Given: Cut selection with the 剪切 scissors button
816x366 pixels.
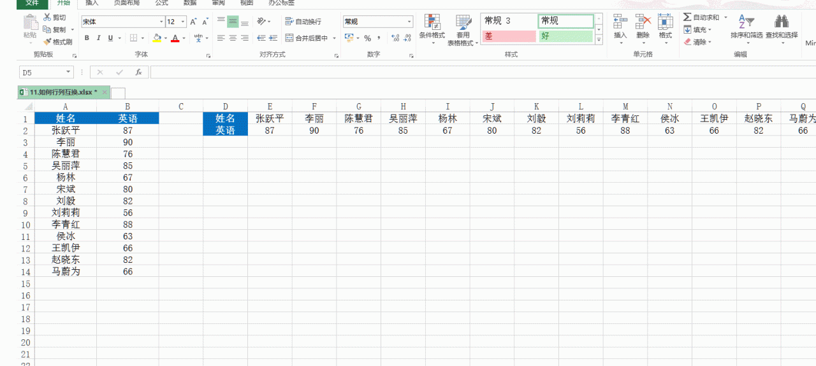Looking at the screenshot, I should (x=54, y=18).
